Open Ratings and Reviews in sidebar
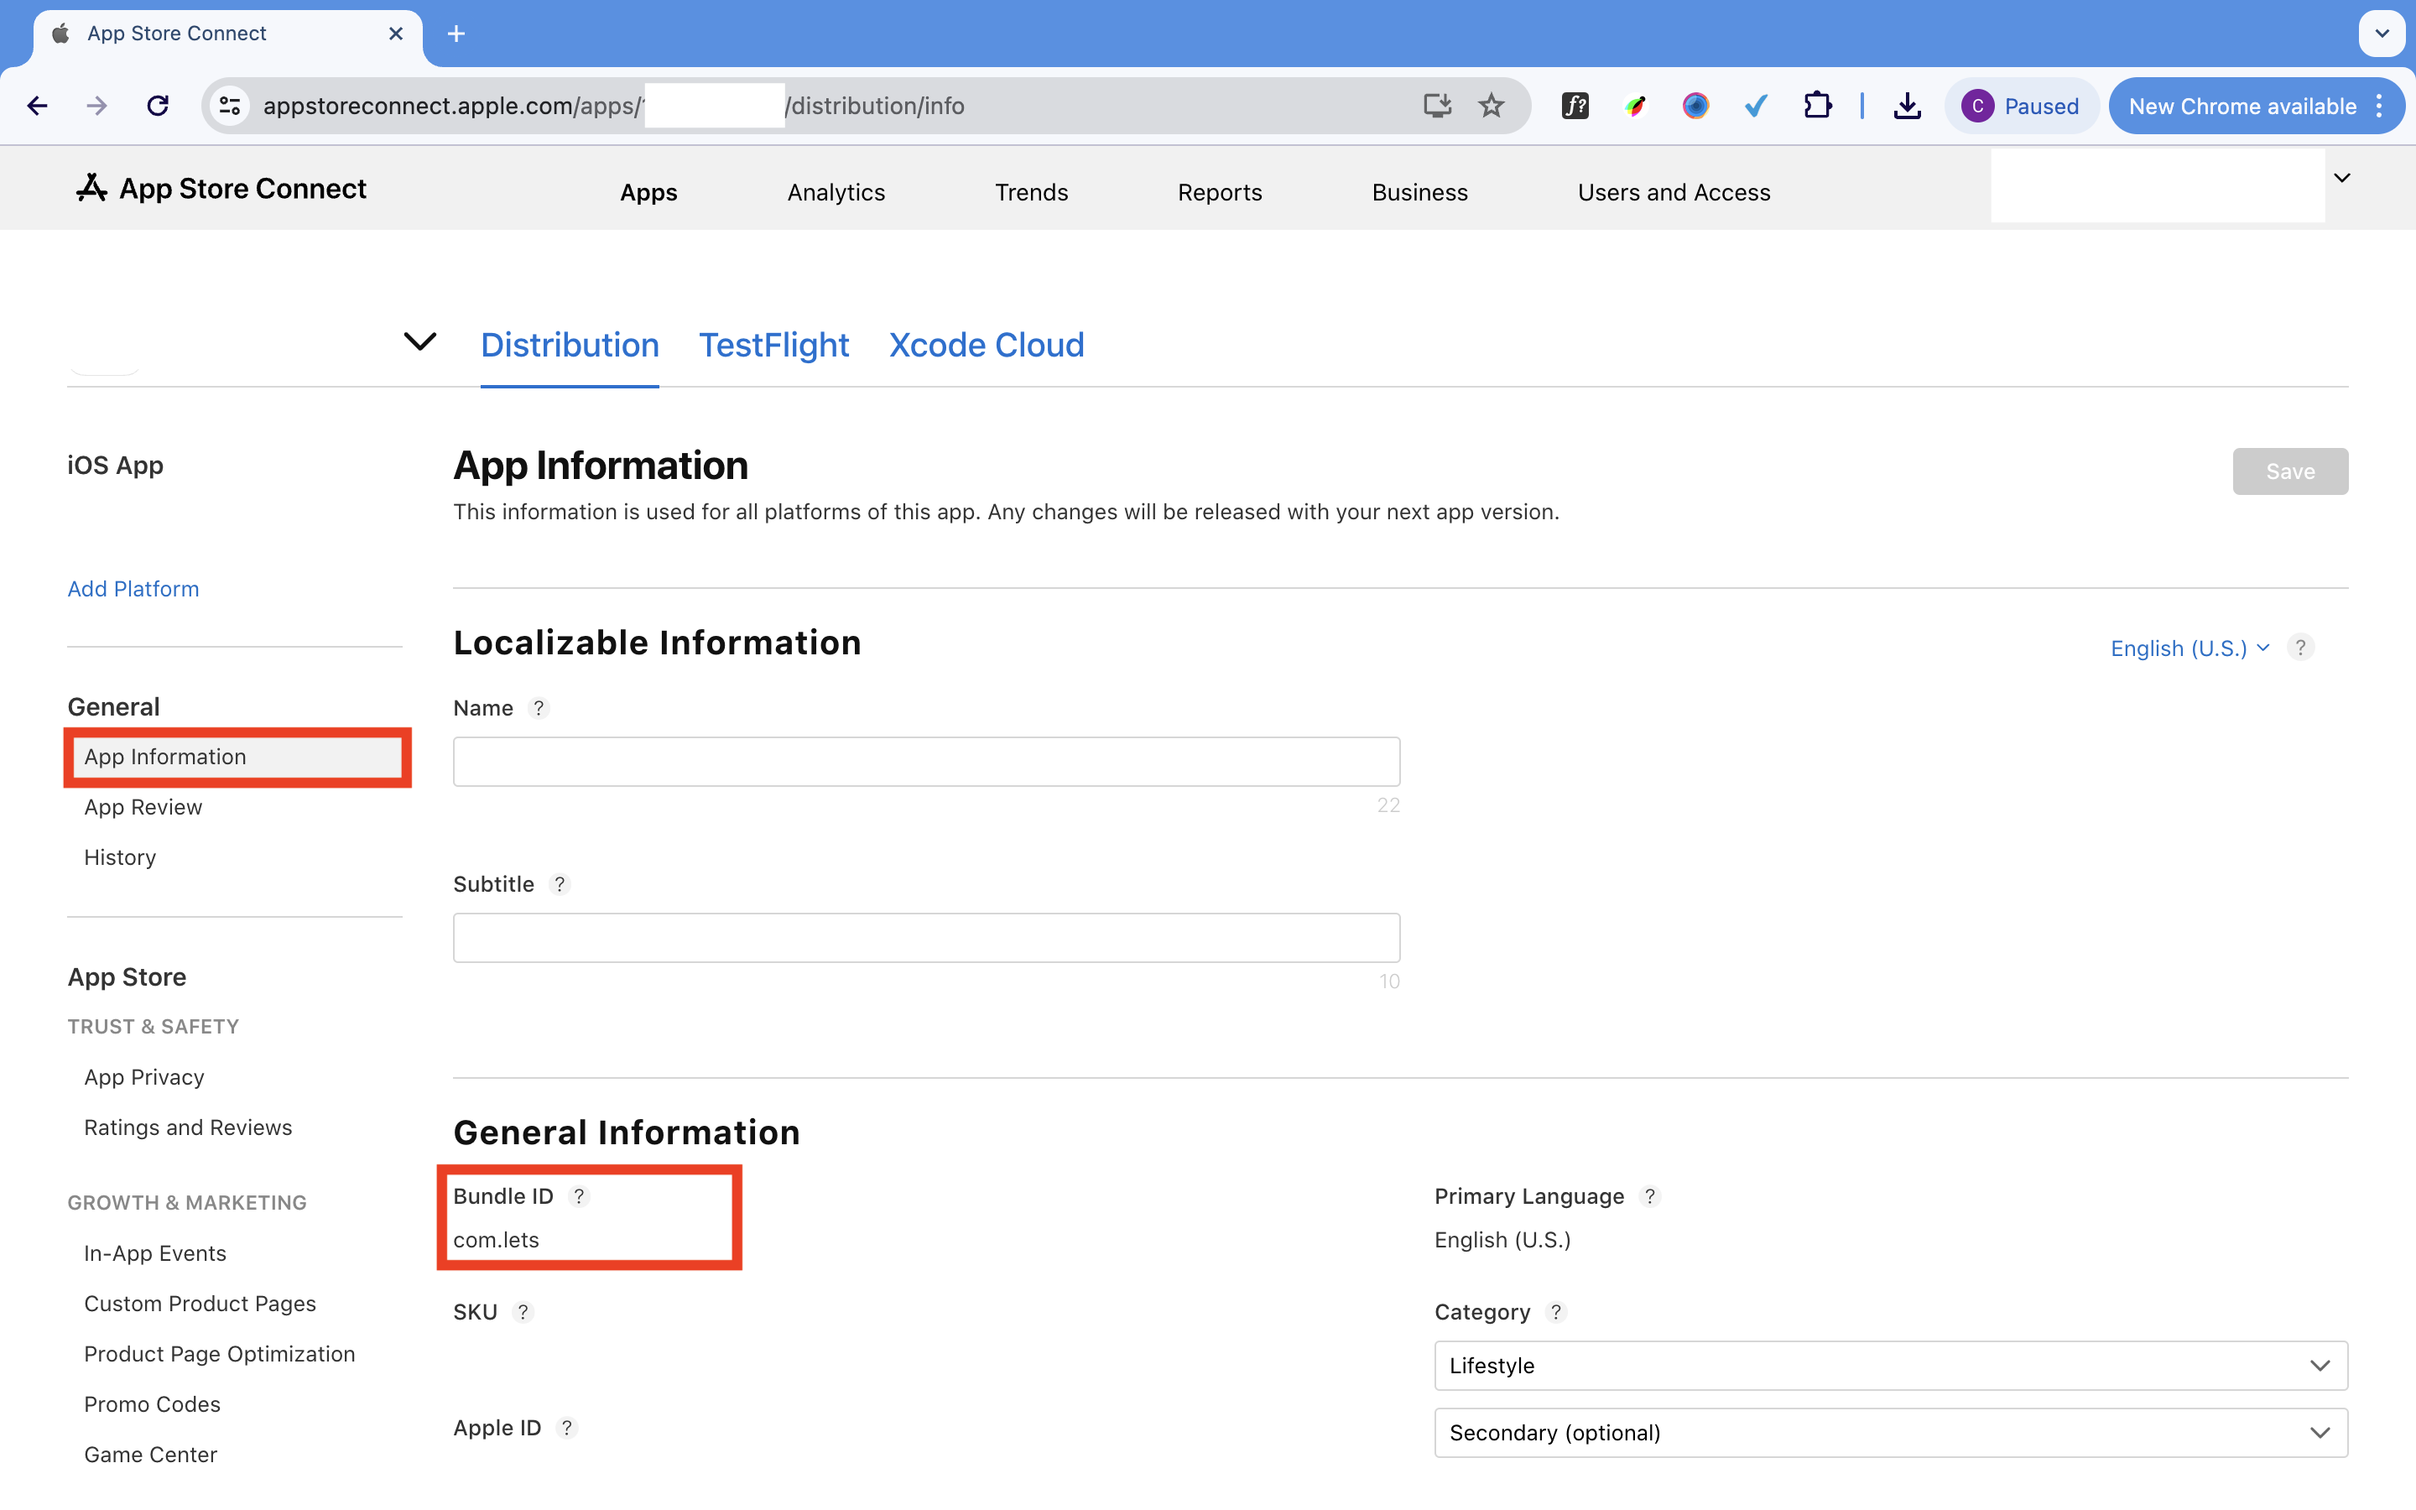This screenshot has width=2416, height=1510. [188, 1127]
